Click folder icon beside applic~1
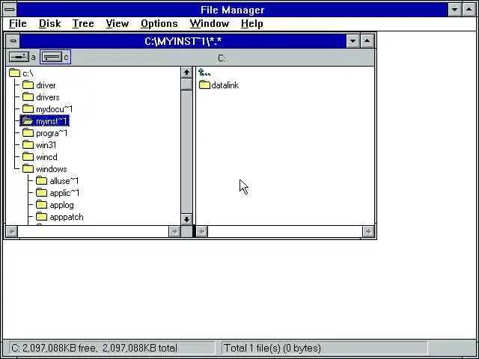Screen dimensions: 479x359 (41, 193)
